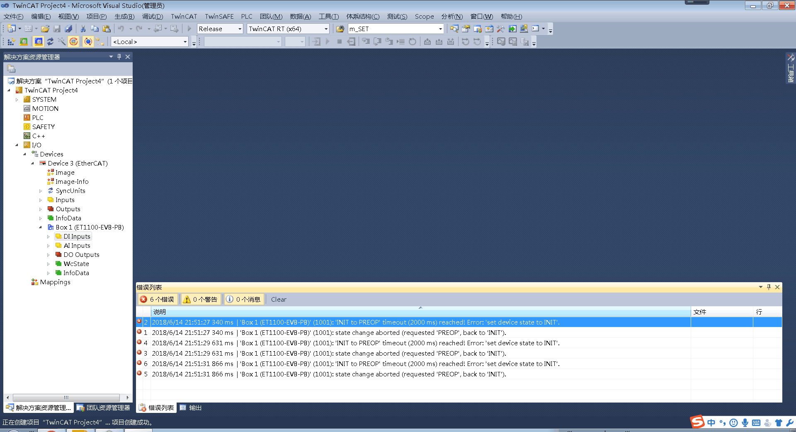The width and height of the screenshot is (796, 432).
Task: Open the 工具箱 side panel tab
Action: [x=791, y=68]
